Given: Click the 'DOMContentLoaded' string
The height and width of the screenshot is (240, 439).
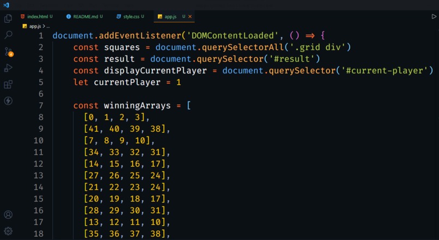Looking at the screenshot, I should (233, 35).
